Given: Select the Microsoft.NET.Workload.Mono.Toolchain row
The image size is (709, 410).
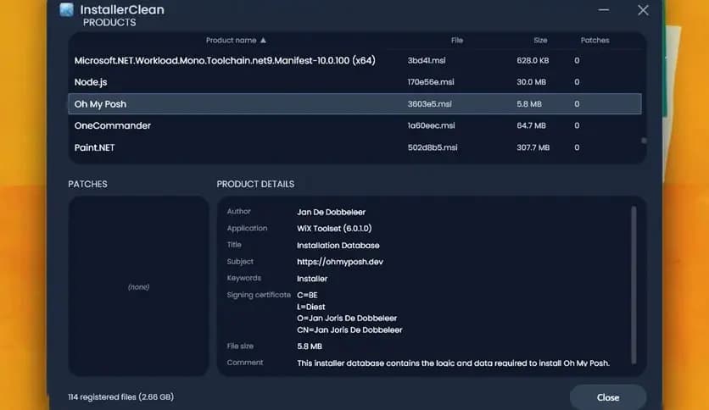Looking at the screenshot, I should click(355, 60).
